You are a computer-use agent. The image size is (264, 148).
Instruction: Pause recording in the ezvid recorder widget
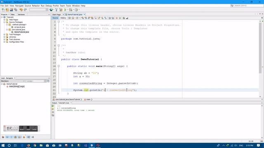(22, 128)
